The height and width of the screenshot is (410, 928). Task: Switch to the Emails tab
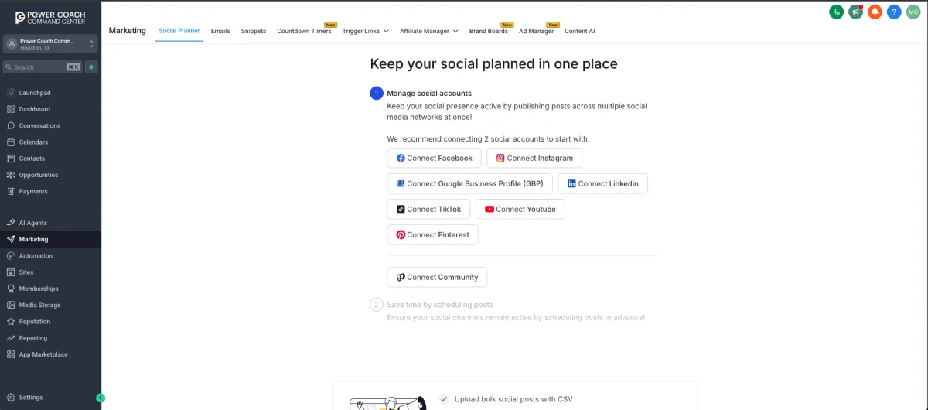click(x=220, y=31)
